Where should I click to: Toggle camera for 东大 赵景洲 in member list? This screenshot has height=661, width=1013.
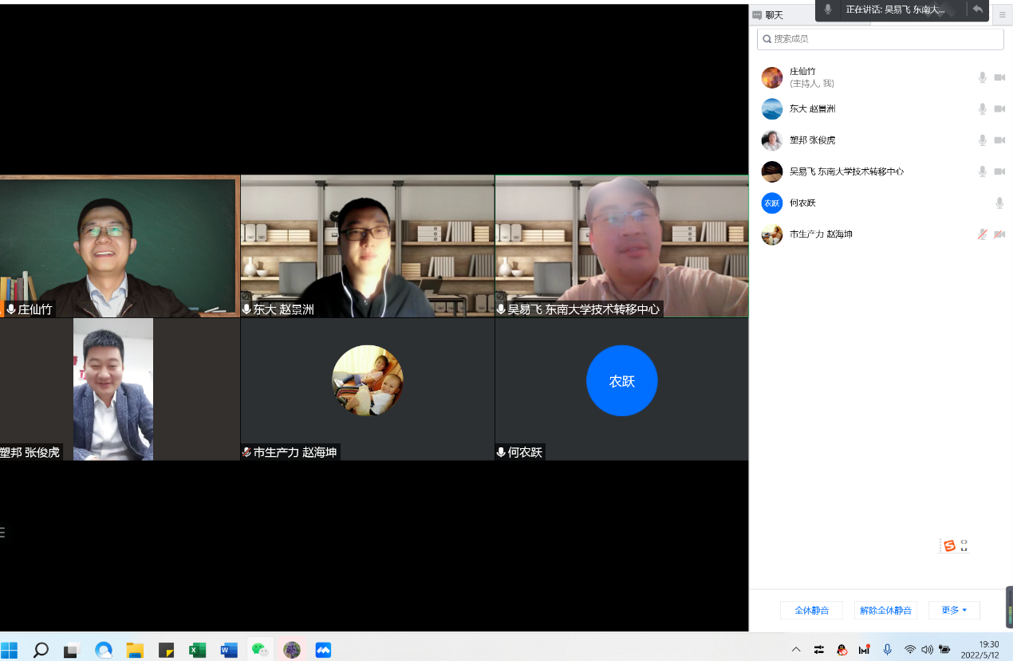click(x=999, y=109)
